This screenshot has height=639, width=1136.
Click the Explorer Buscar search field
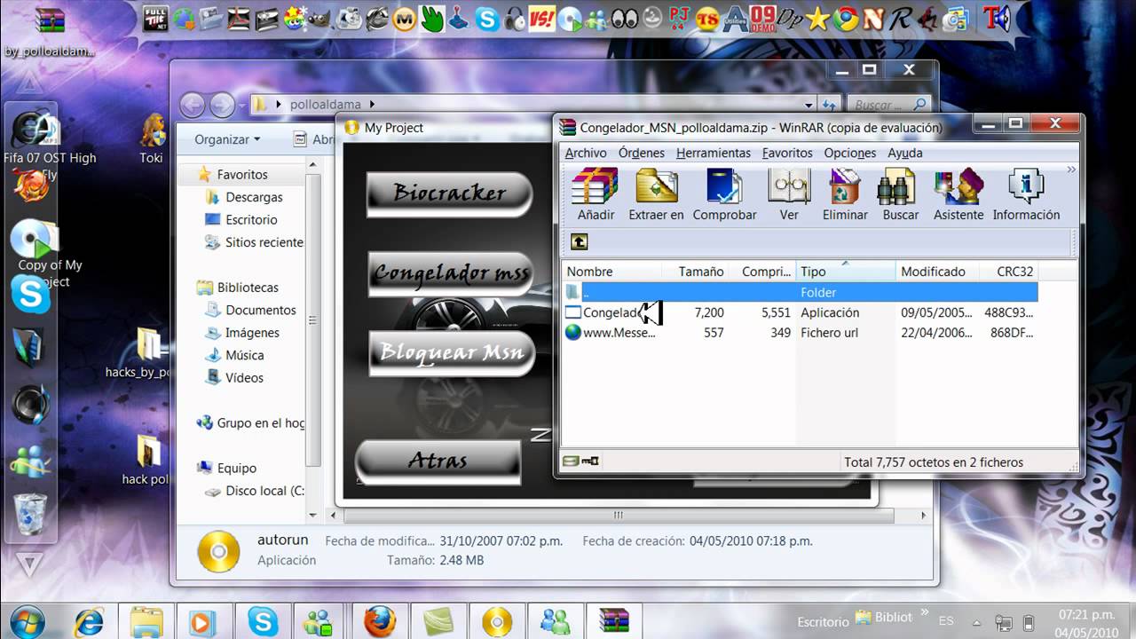[889, 105]
